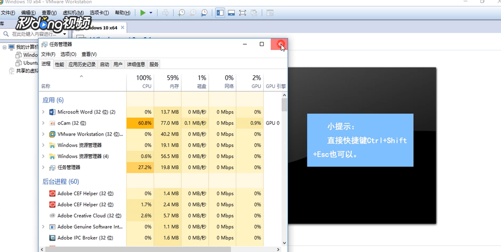This screenshot has width=501, height=252.
Task: Open VMware 查看(V) menu
Action: click(49, 13)
